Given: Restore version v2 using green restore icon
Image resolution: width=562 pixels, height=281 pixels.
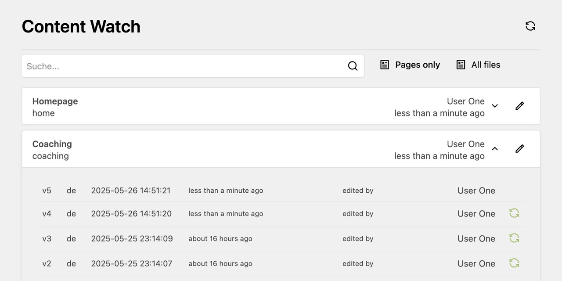Looking at the screenshot, I should (514, 263).
